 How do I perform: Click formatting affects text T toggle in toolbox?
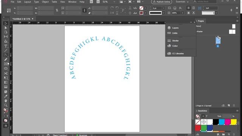pyautogui.click(x=8, y=116)
